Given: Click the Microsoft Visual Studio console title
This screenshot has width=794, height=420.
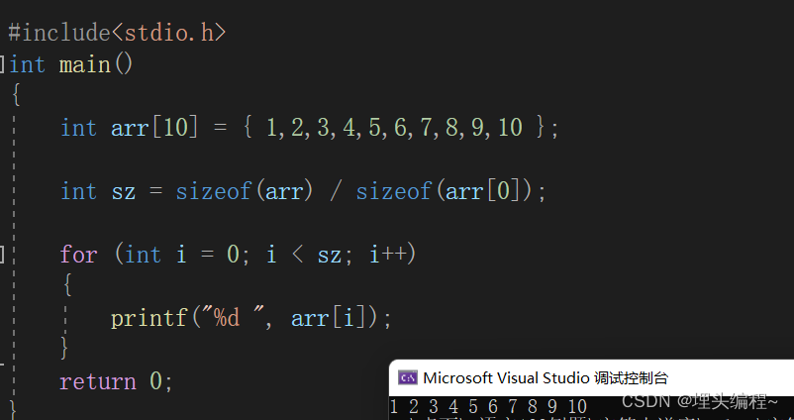Looking at the screenshot, I should coord(546,378).
